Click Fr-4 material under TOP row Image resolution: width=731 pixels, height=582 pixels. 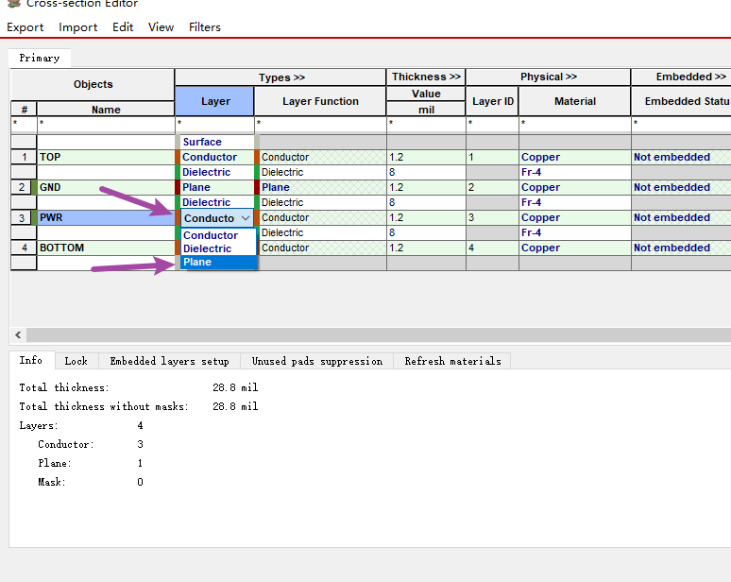575,172
